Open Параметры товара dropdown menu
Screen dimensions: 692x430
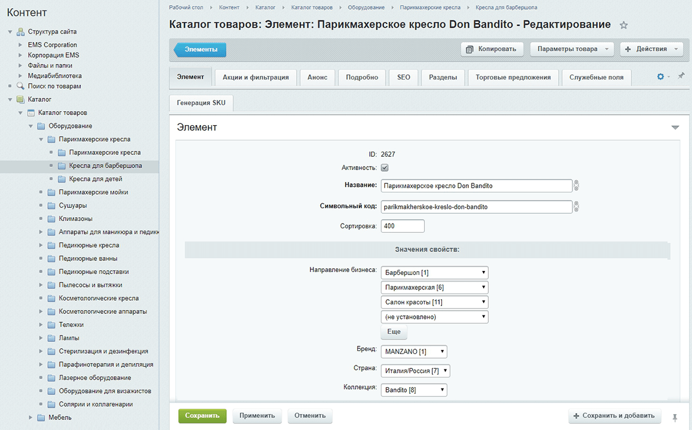(x=571, y=49)
